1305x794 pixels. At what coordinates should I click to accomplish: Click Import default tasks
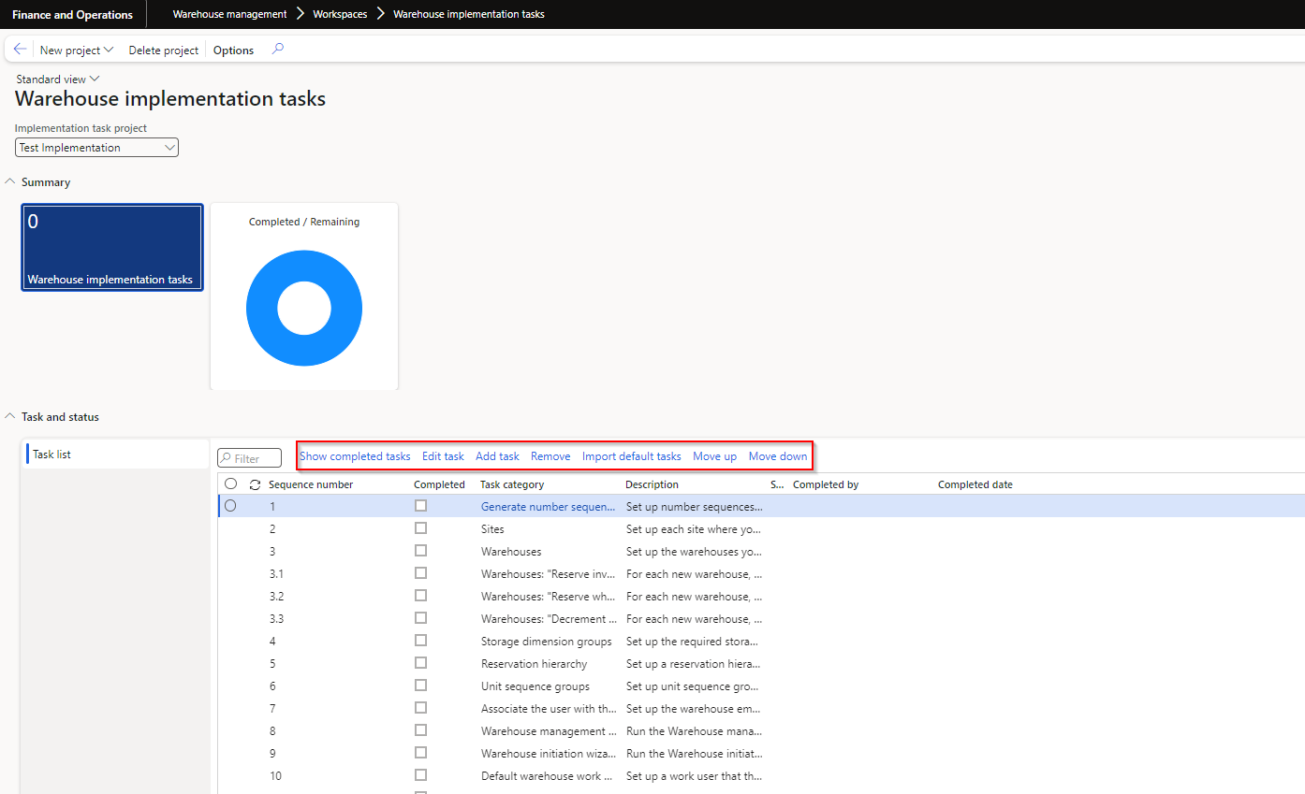point(632,456)
